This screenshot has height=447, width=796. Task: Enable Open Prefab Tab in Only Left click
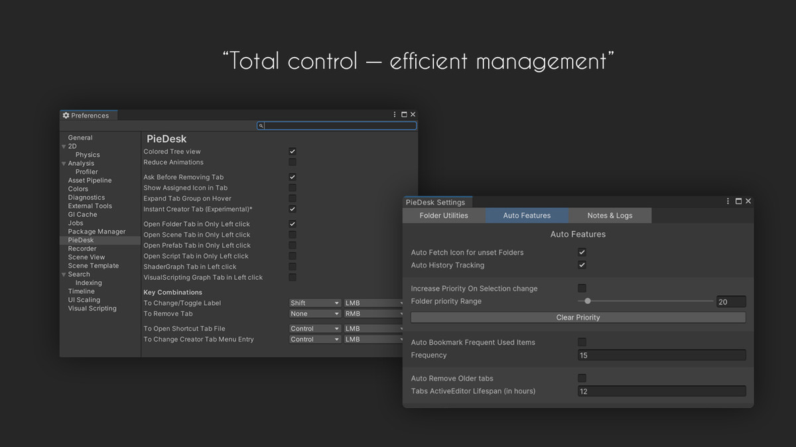293,245
